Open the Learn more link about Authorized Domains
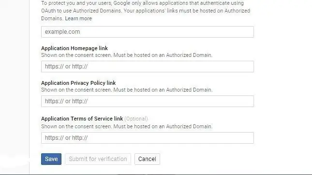312x175 pixels. tap(78, 18)
